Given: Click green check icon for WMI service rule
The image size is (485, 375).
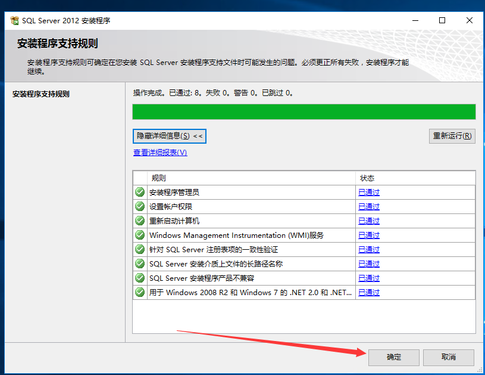Looking at the screenshot, I should pos(140,235).
